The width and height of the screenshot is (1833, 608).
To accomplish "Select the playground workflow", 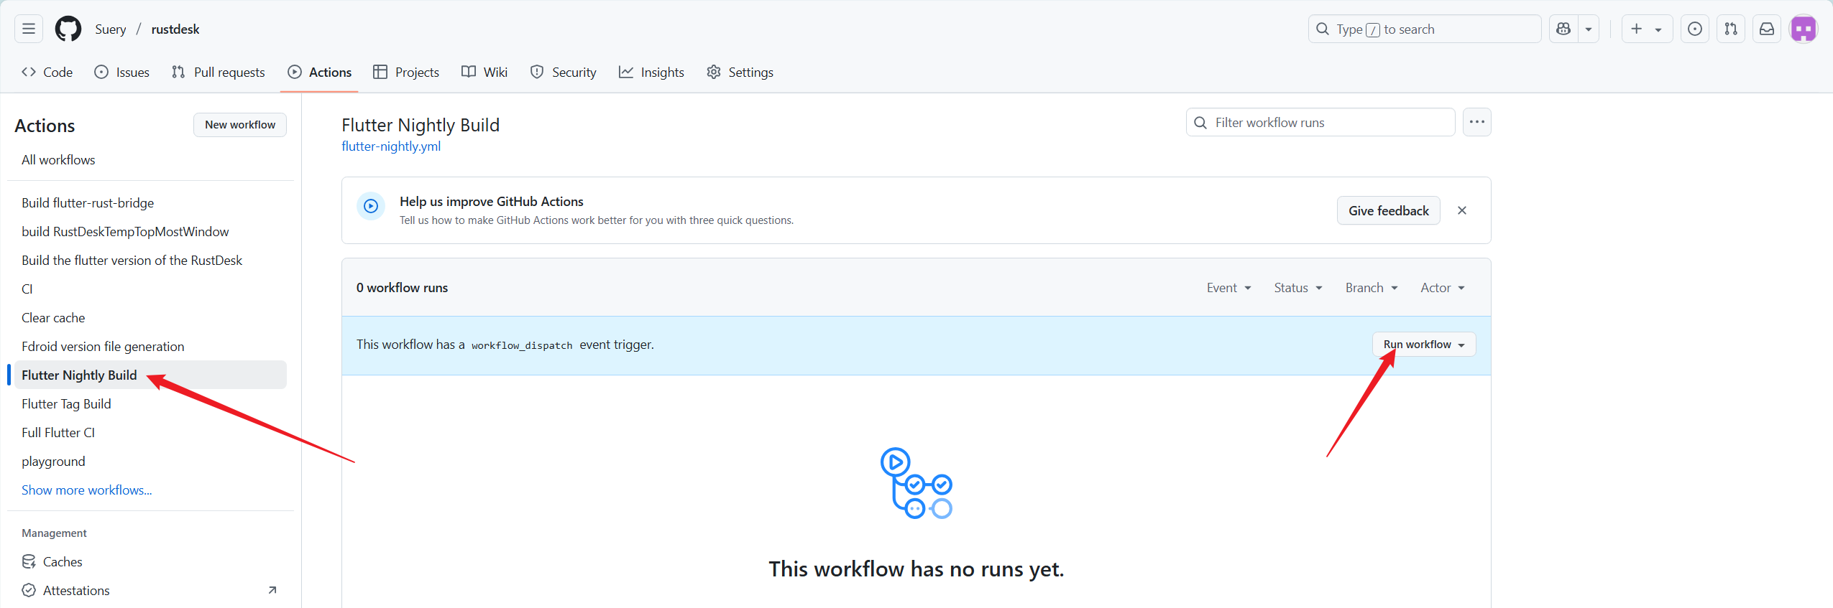I will pyautogui.click(x=150, y=461).
